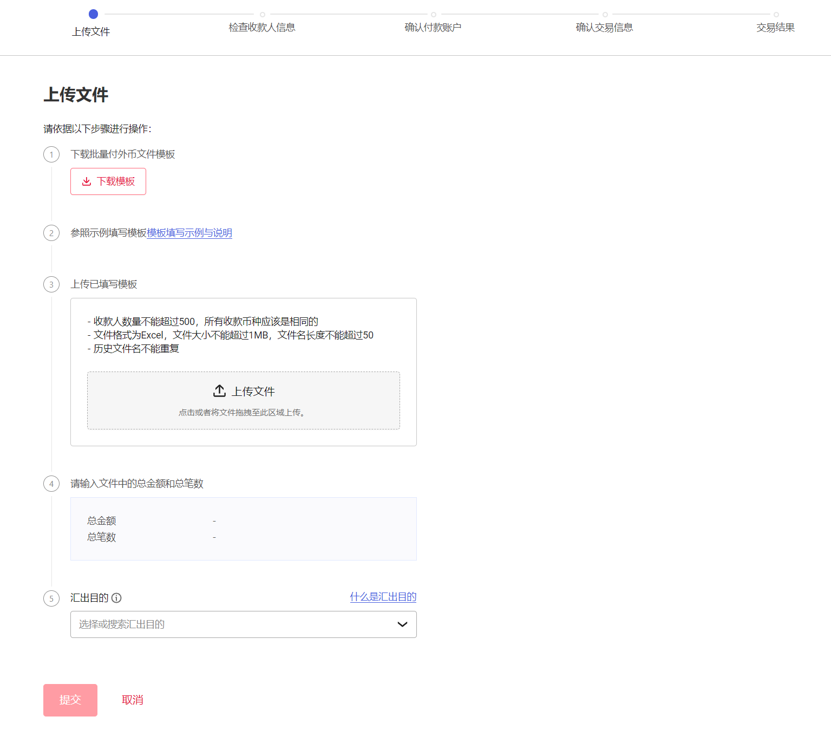The height and width of the screenshot is (736, 831).
Task: Click the download icon inside 下载模板 button
Action: pyautogui.click(x=87, y=181)
